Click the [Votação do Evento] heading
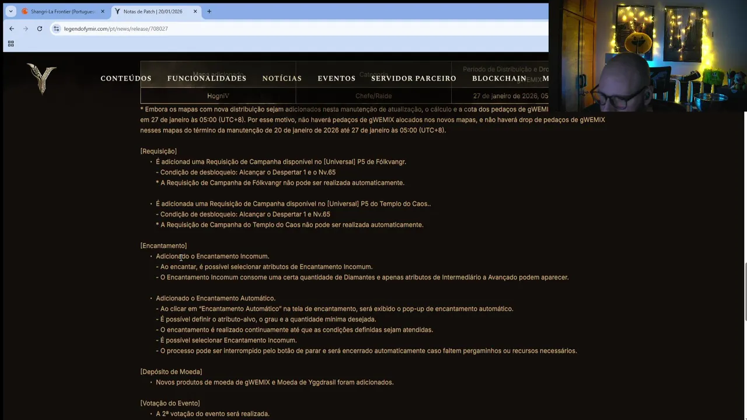This screenshot has height=420, width=747. tap(170, 403)
